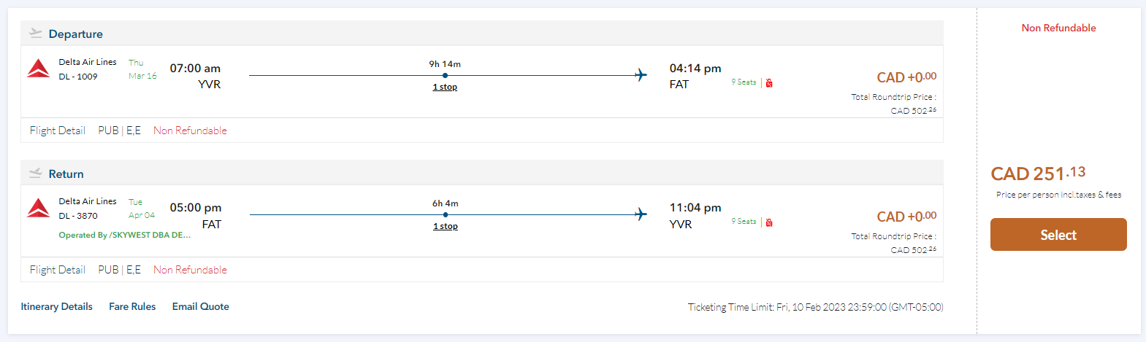Click the airplane arrow on the return route line
The image size is (1146, 342).
click(x=641, y=214)
